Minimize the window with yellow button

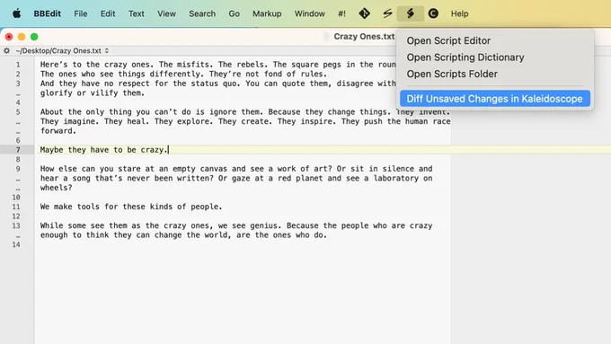tap(22, 37)
